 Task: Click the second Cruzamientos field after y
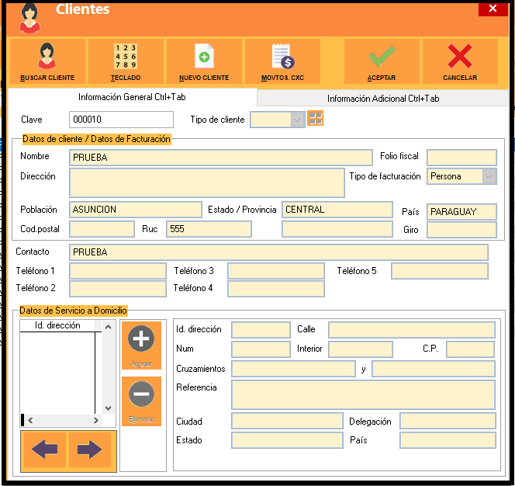point(434,369)
